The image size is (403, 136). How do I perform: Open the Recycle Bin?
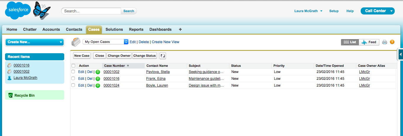[x=25, y=95]
